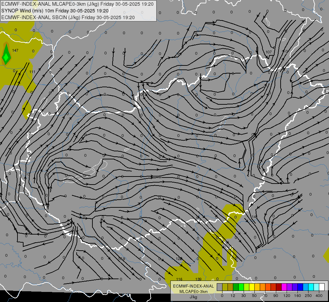Click legend tick label 160

[x=297, y=296]
